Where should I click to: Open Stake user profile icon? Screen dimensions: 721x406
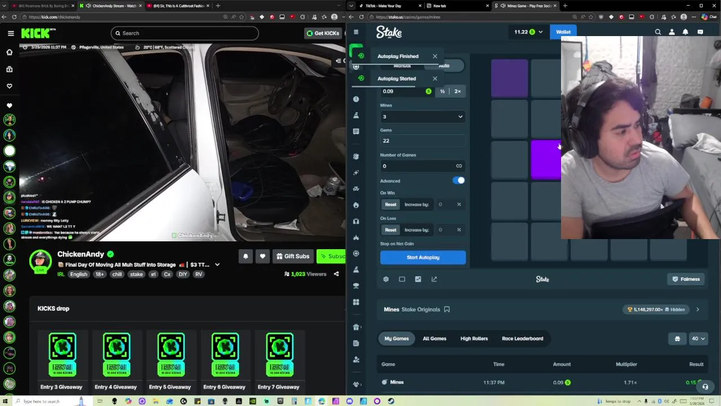[671, 32]
